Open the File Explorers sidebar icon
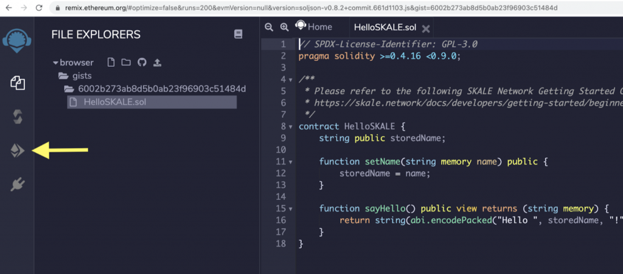The image size is (623, 274). (x=18, y=83)
